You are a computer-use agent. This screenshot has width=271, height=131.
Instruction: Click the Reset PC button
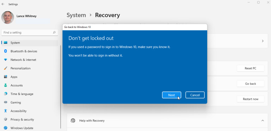click(x=251, y=68)
